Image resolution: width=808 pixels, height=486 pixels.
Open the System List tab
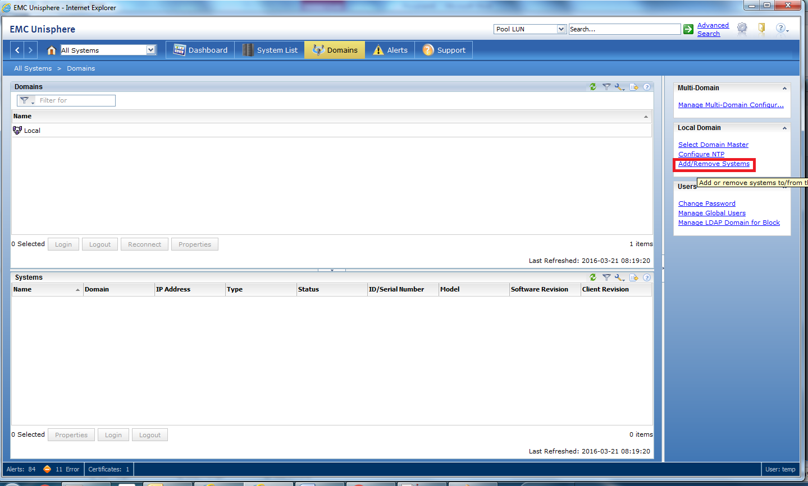[x=270, y=50]
